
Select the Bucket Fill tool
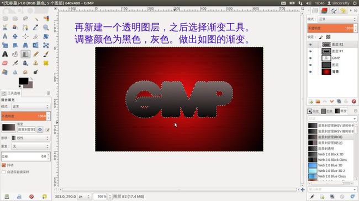(x=15, y=54)
